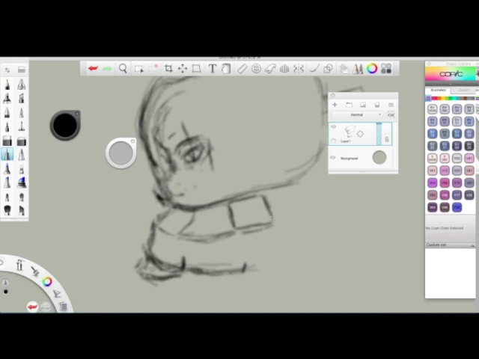479x359 pixels.
Task: Toggle the Layer1 lock icon
Action: [x=387, y=140]
